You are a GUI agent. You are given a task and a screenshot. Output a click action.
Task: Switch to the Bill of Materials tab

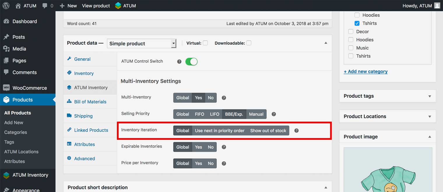[90, 102]
